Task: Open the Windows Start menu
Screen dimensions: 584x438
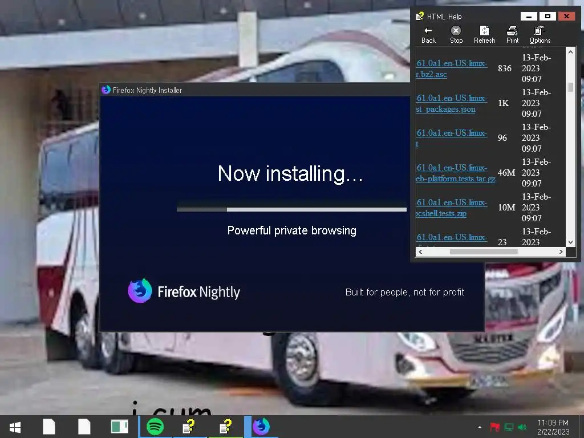Action: 15,427
